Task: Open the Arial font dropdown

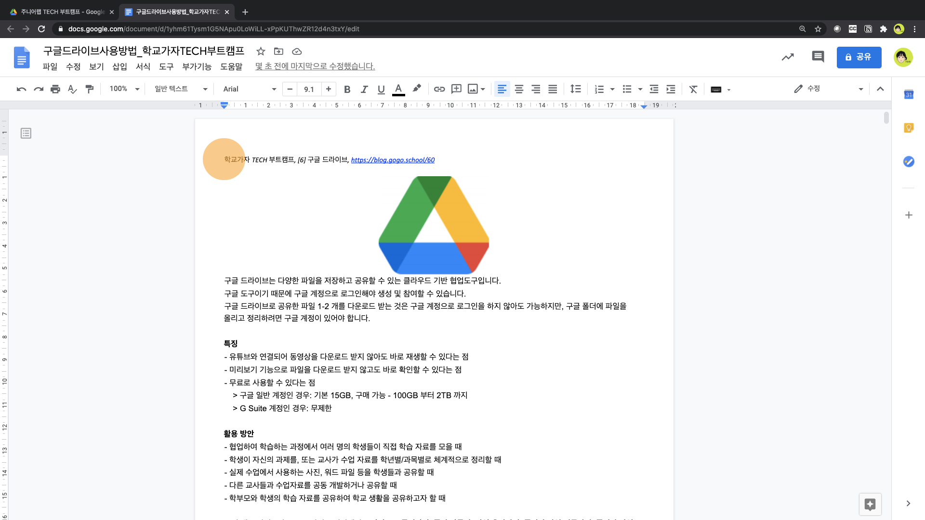Action: tap(249, 89)
